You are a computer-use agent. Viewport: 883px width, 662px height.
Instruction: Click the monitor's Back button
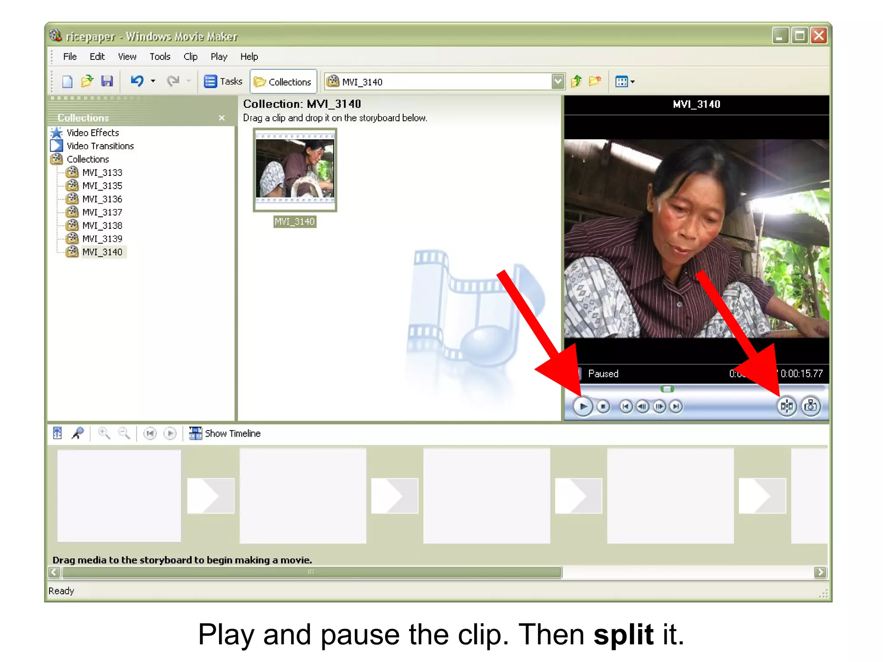click(626, 406)
